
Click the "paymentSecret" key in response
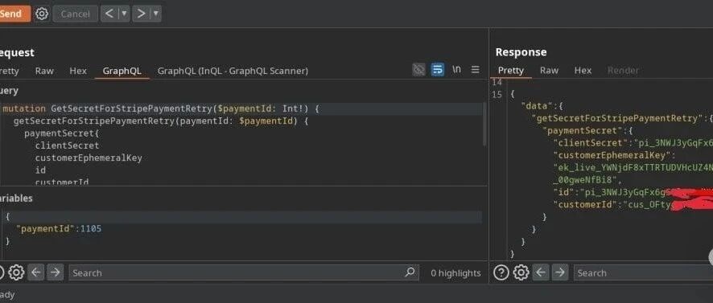click(x=582, y=131)
